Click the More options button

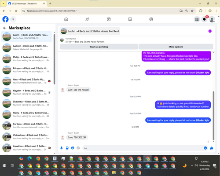point(176,47)
